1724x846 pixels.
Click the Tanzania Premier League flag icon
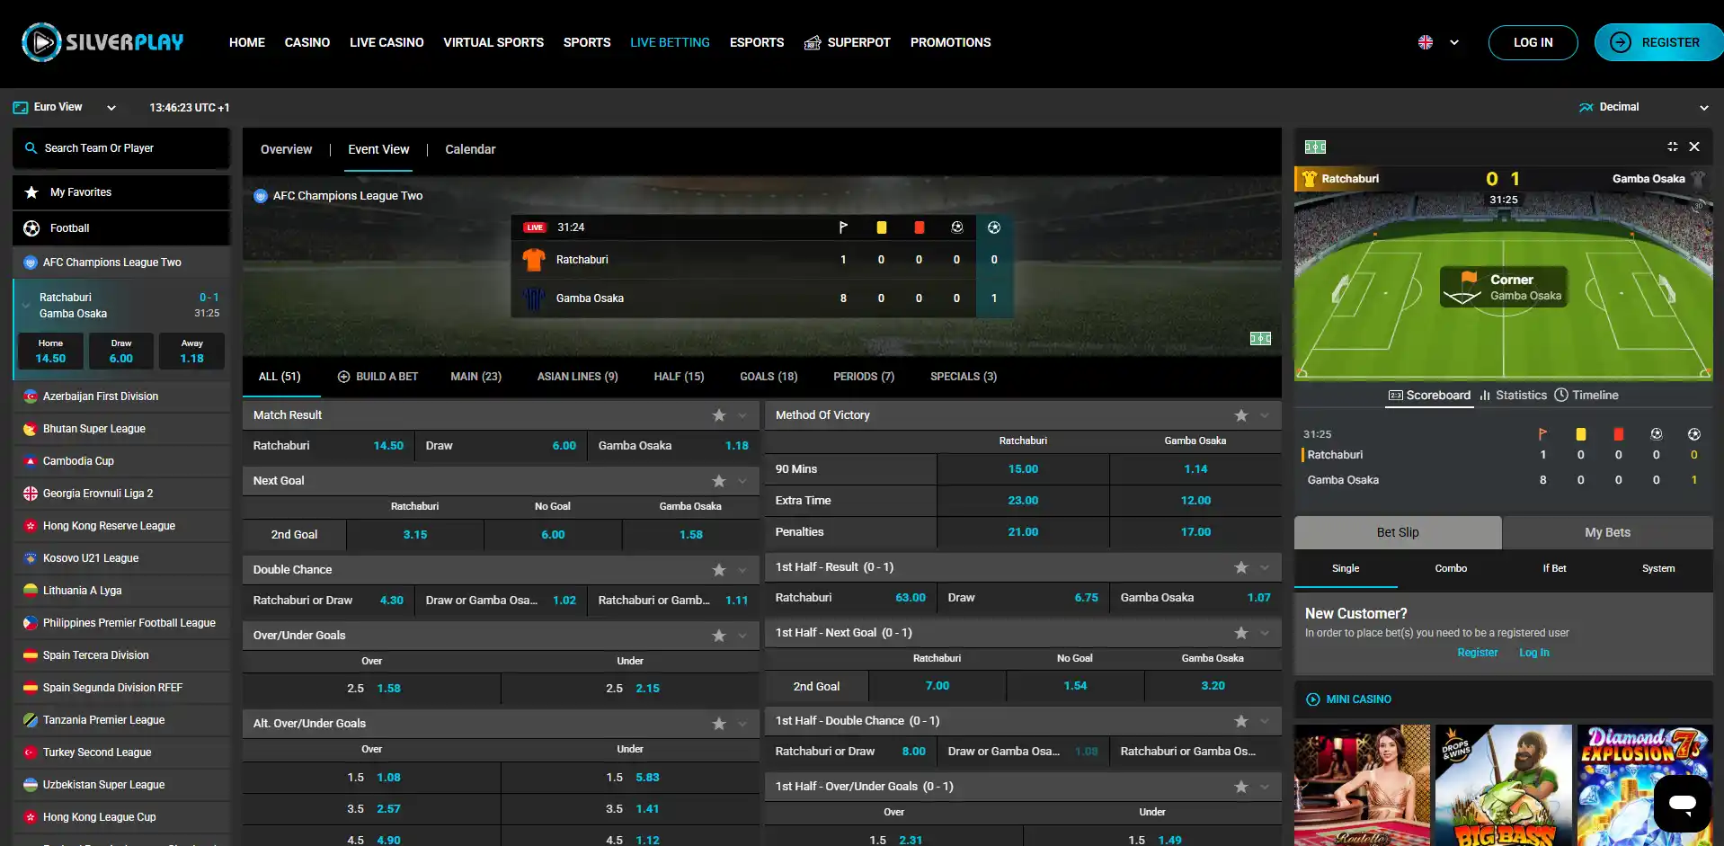(31, 720)
